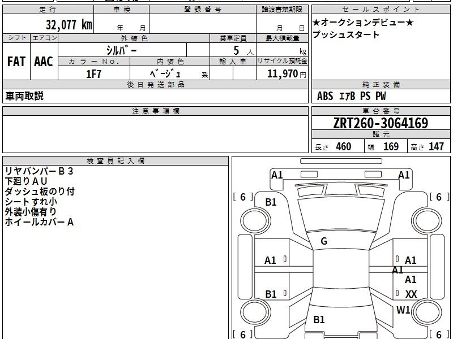Image resolution: width=453 pixels, height=339 pixels.
Task: Click the シフト header cell
Action: 16,38
